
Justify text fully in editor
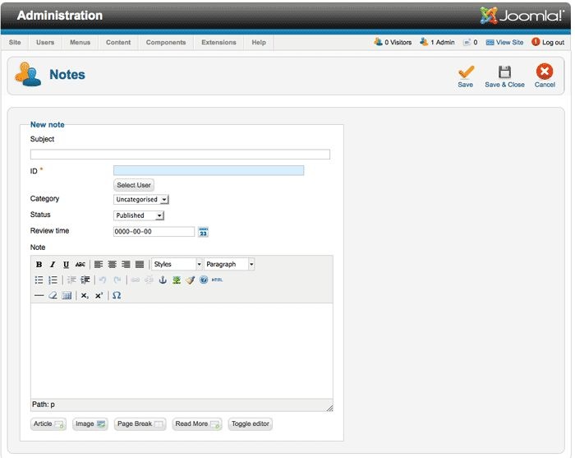(x=140, y=264)
